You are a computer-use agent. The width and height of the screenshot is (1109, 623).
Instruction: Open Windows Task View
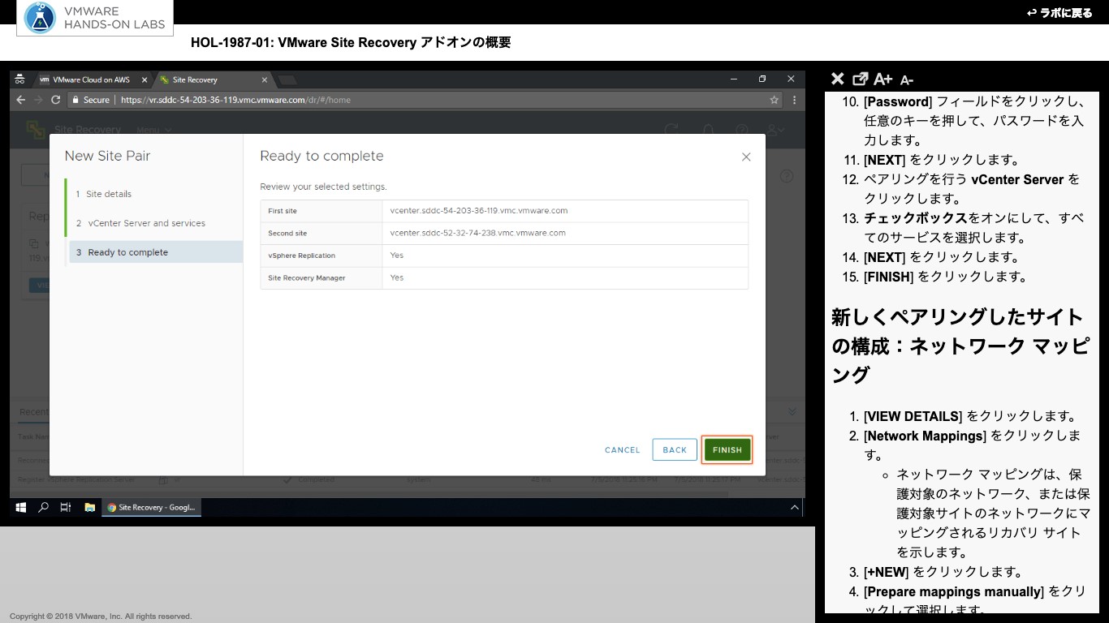66,507
